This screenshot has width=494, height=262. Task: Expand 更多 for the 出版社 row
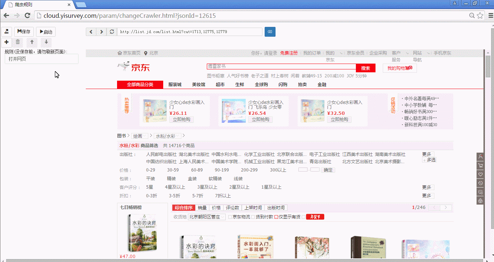428,154
